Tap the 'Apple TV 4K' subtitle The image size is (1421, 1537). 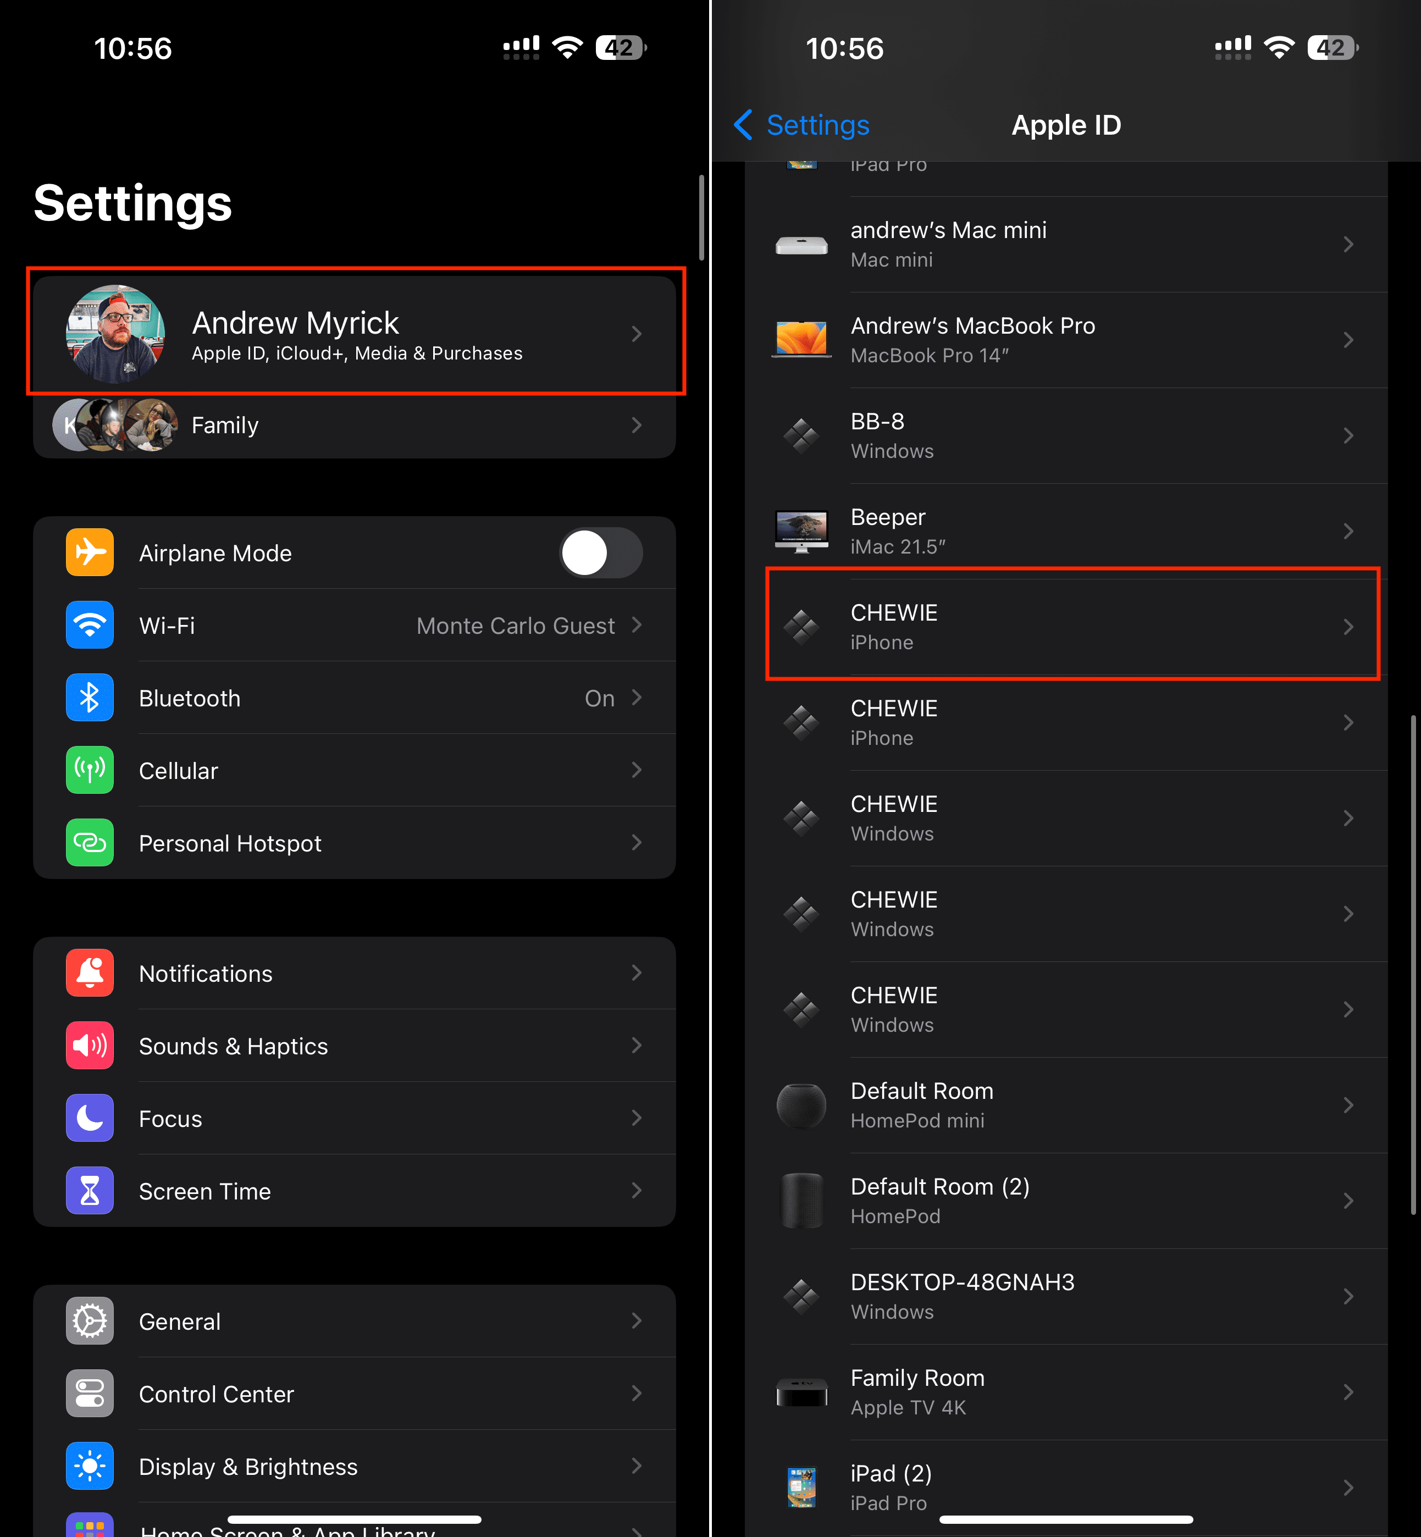pyautogui.click(x=908, y=1408)
